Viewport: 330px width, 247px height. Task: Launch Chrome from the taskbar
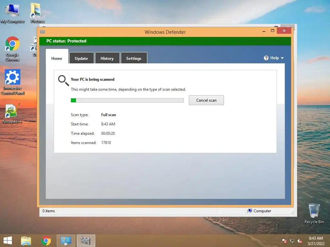pyautogui.click(x=46, y=241)
